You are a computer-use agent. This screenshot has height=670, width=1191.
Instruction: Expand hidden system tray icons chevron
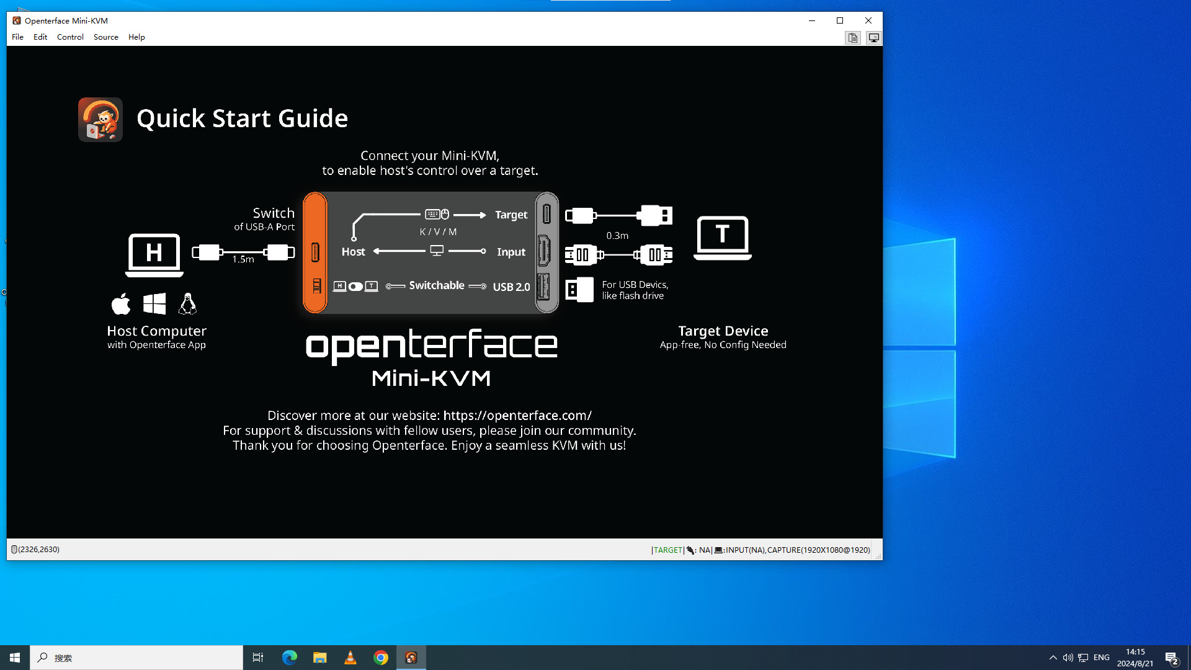pos(1053,658)
